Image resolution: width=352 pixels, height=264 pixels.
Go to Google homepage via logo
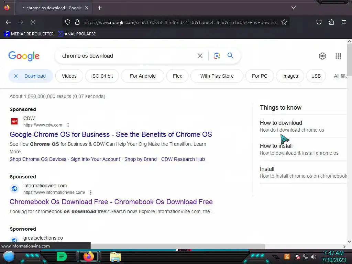tap(24, 56)
